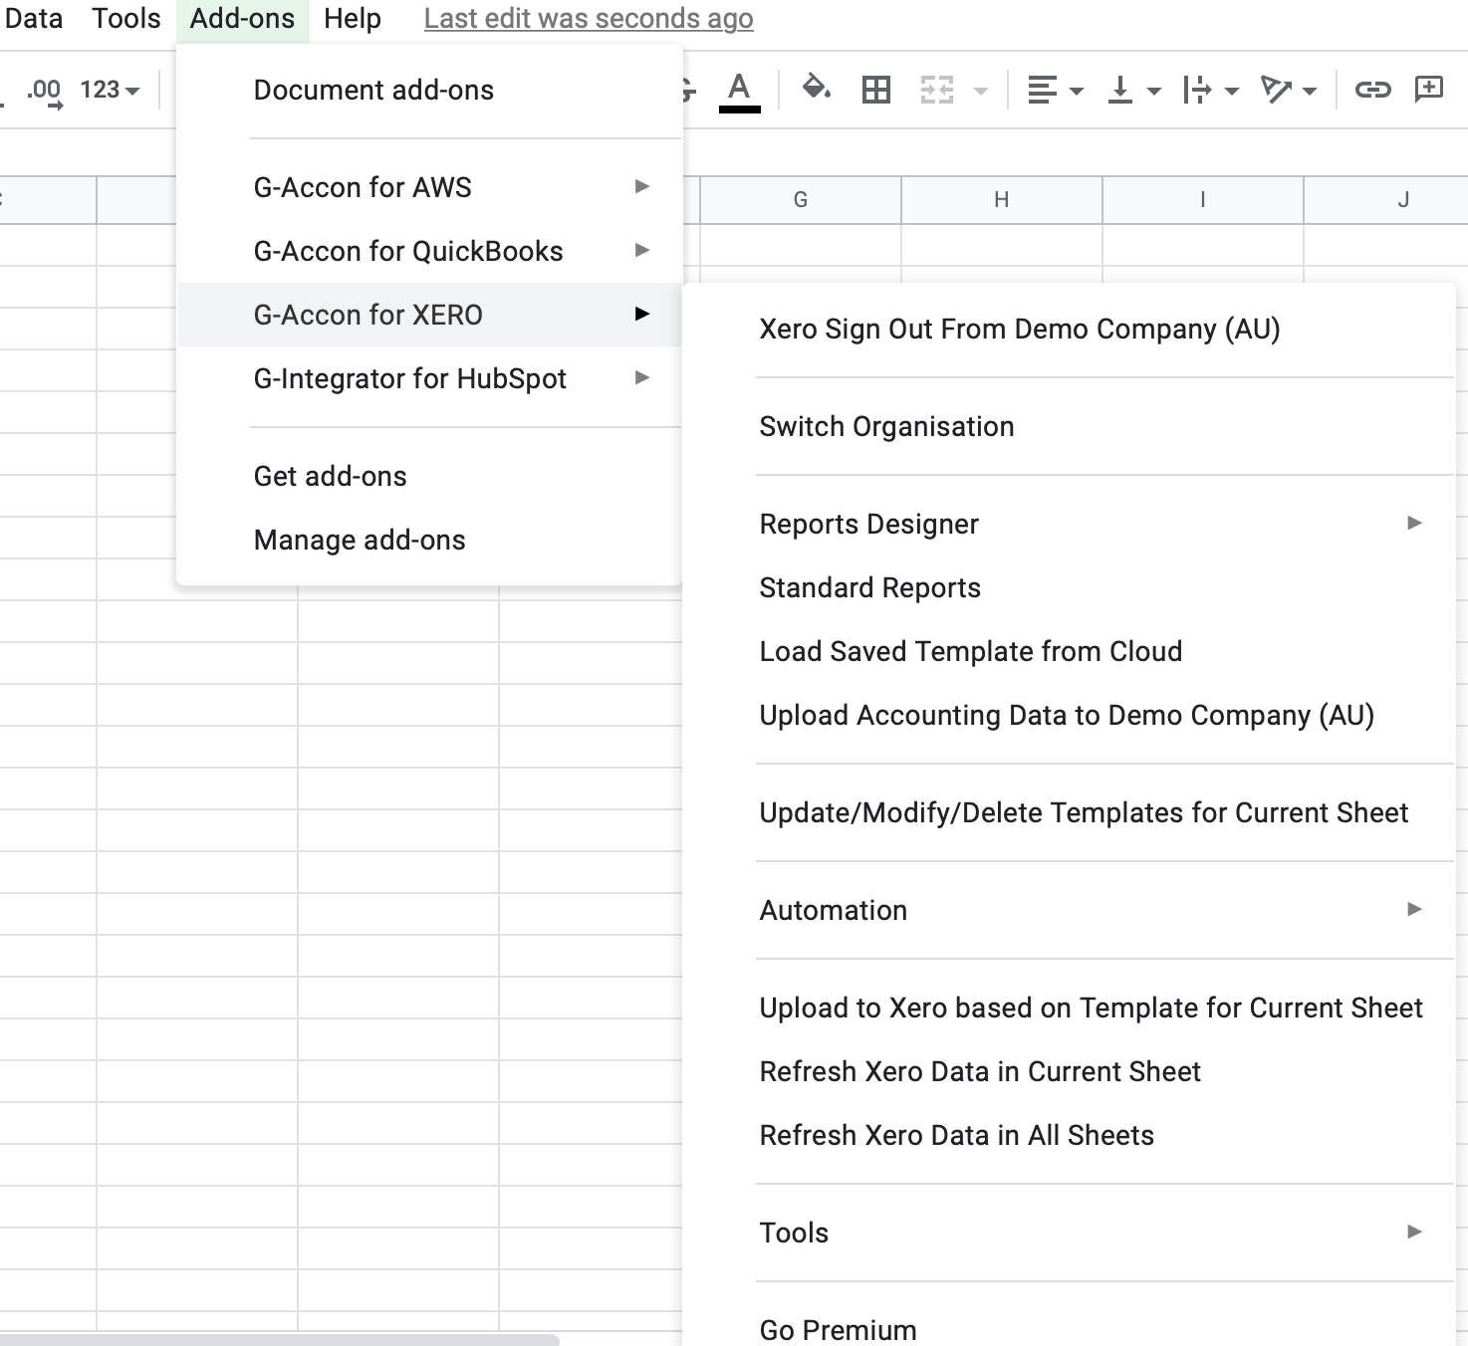The height and width of the screenshot is (1346, 1468).
Task: Select column J header
Action: point(1386,200)
